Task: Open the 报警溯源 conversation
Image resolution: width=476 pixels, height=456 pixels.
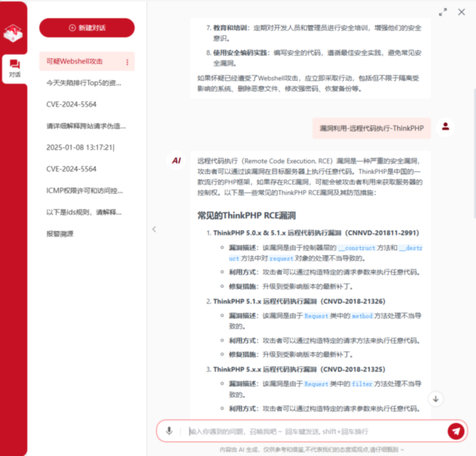Action: pos(60,234)
